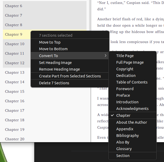Screen dimensions: 164x162
Task: Convert selection to Dedication
Action: [133, 76]
